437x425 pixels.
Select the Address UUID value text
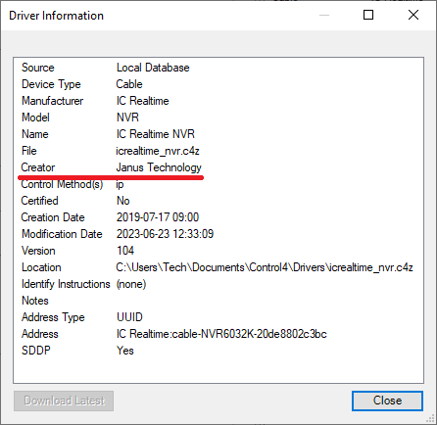(x=221, y=334)
